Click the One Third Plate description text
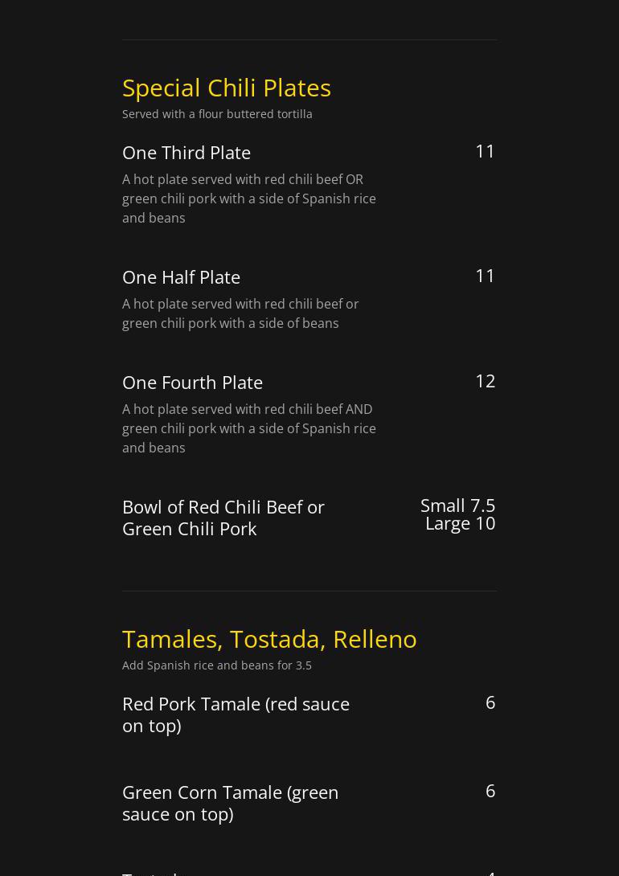The width and height of the screenshot is (619, 876). (x=249, y=199)
